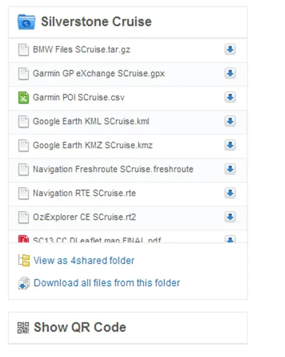Click file icon beside Garmin GP eXchange SCruise.gpx
Viewport: 285px width, 357px height.
click(x=24, y=74)
